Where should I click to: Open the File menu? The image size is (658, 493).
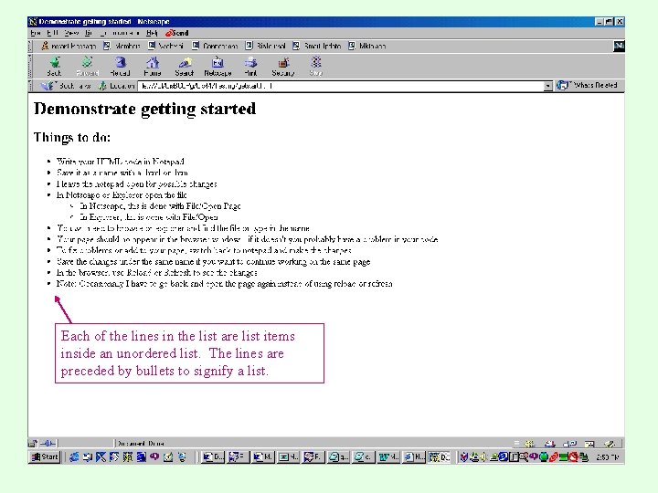(36, 33)
